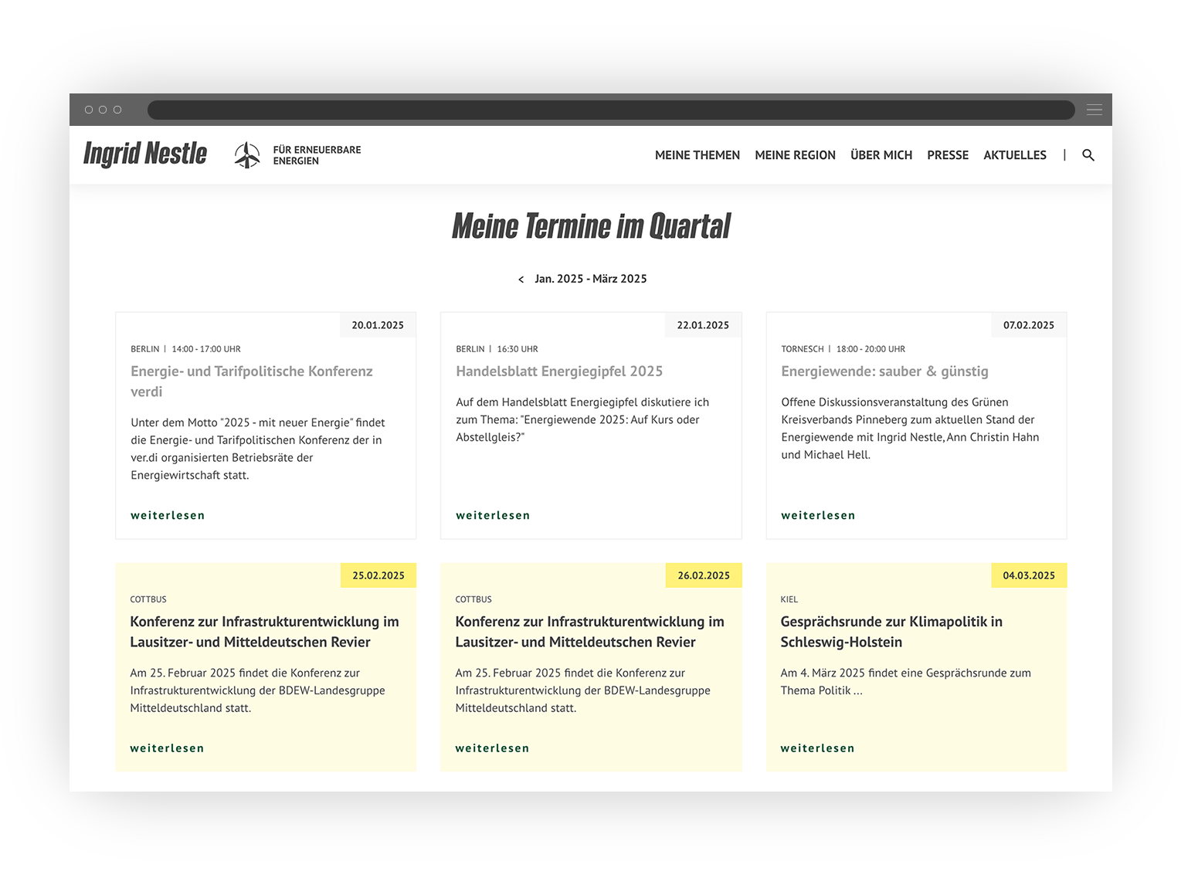Click the Ingrid Nestle site logo
The height and width of the screenshot is (885, 1181).
click(145, 154)
